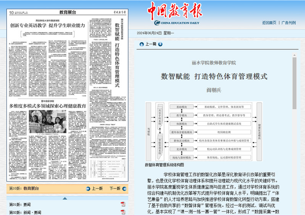Download PDF for 第02版 新闻·要闻
Image resolution: width=305 pixels, height=216 pixels.
123,212
